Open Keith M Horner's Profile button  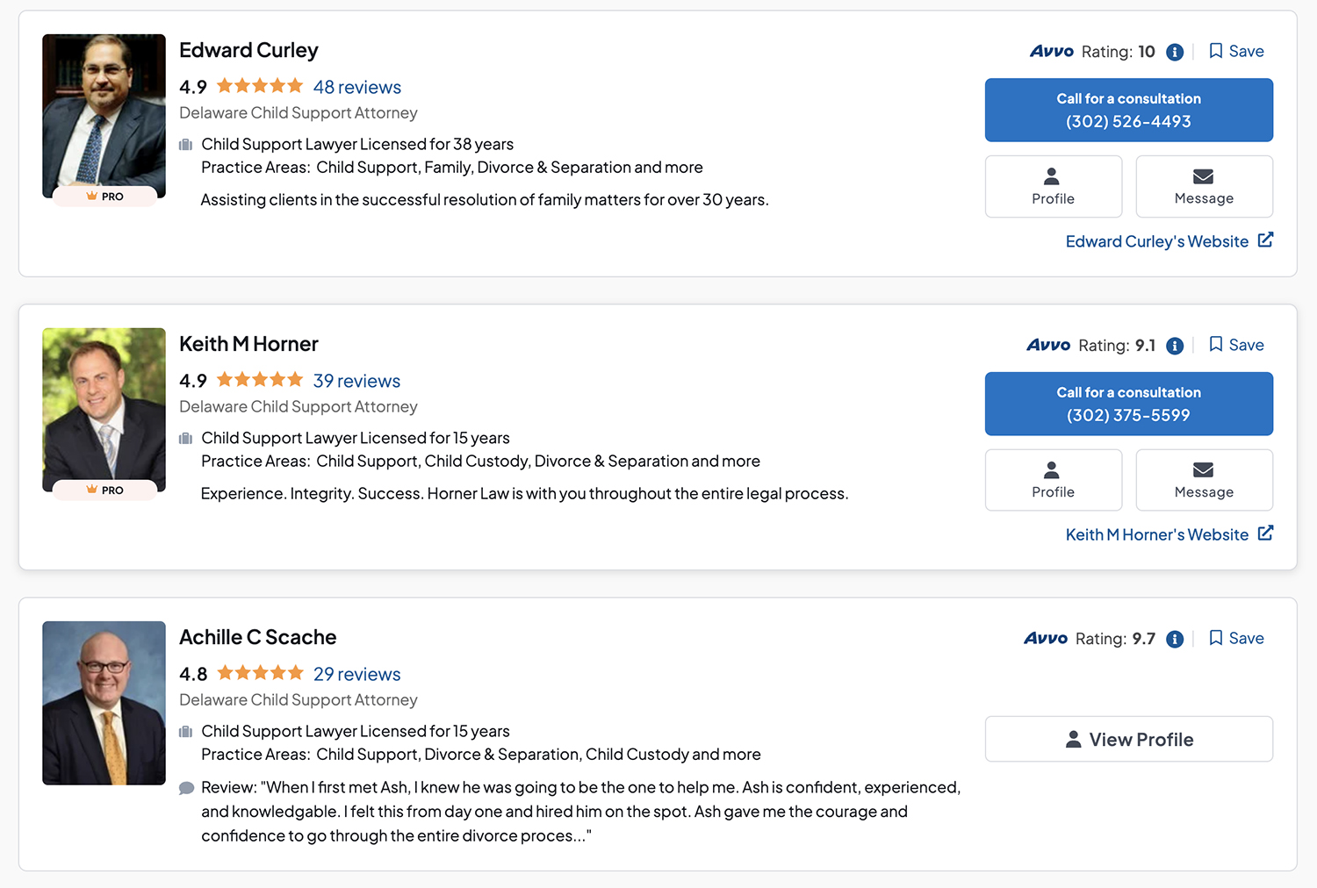[x=1053, y=480]
